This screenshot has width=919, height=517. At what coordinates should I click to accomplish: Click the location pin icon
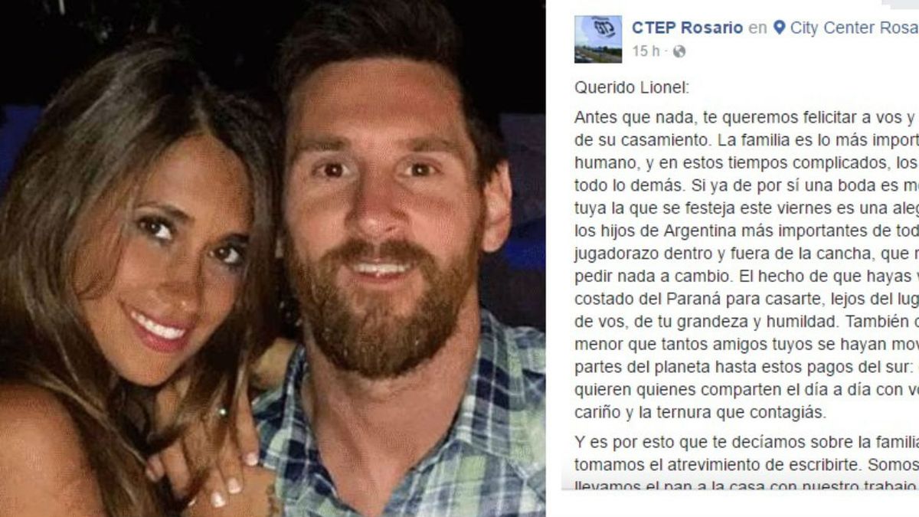tap(779, 28)
